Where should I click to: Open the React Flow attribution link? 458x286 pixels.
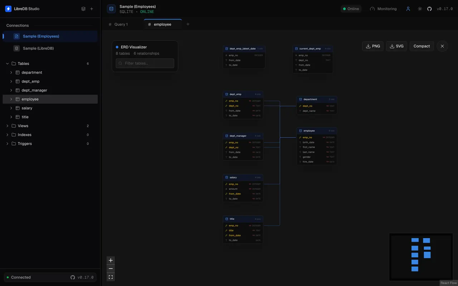pyautogui.click(x=449, y=283)
